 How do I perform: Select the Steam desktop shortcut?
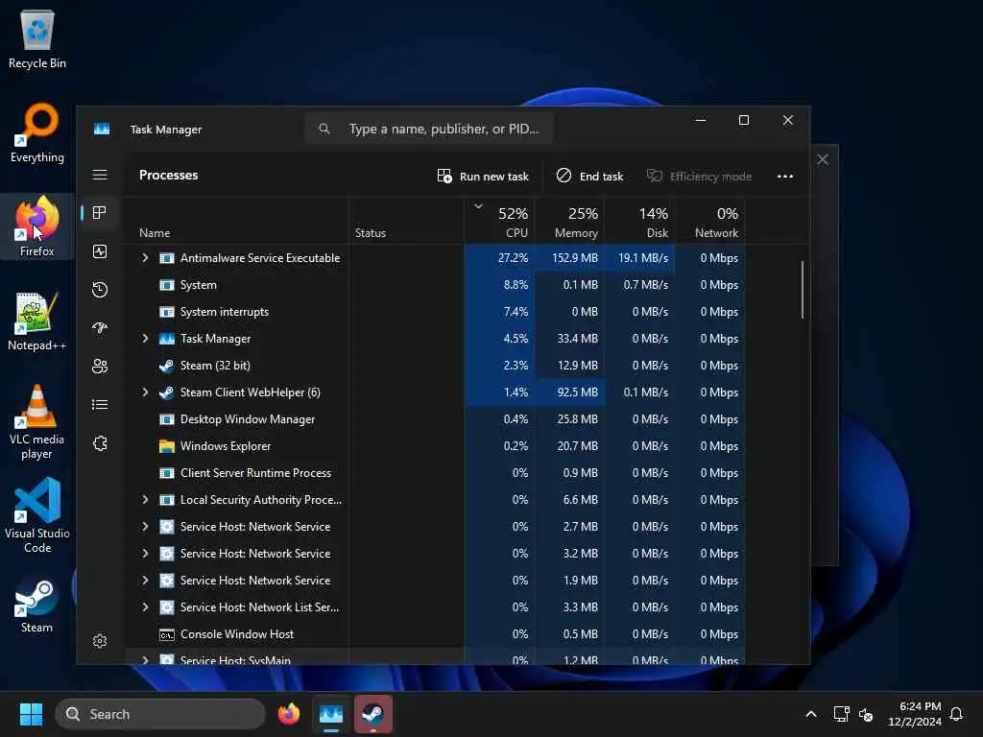coord(37,605)
